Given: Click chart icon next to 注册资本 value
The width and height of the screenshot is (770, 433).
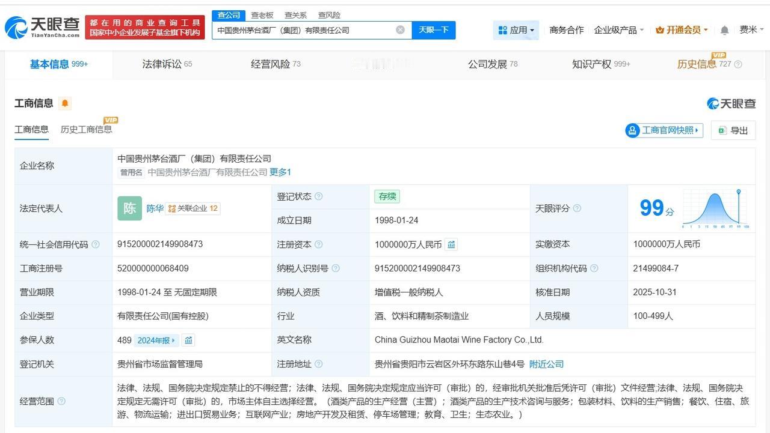Looking at the screenshot, I should (451, 244).
